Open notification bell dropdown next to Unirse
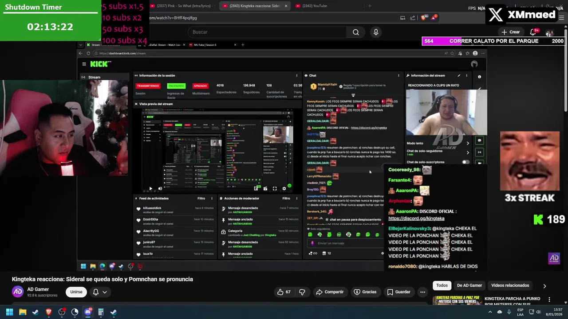 pos(100,292)
